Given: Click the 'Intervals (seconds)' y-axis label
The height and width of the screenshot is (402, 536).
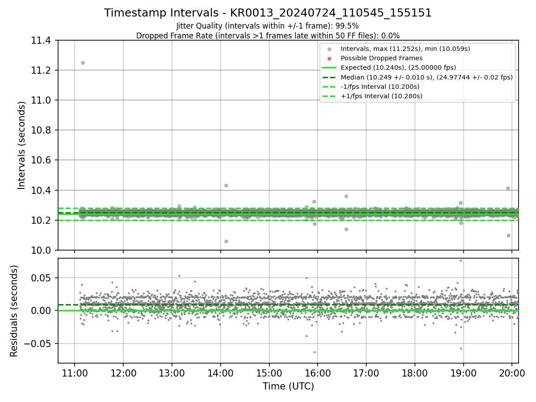Looking at the screenshot, I should pyautogui.click(x=22, y=145).
